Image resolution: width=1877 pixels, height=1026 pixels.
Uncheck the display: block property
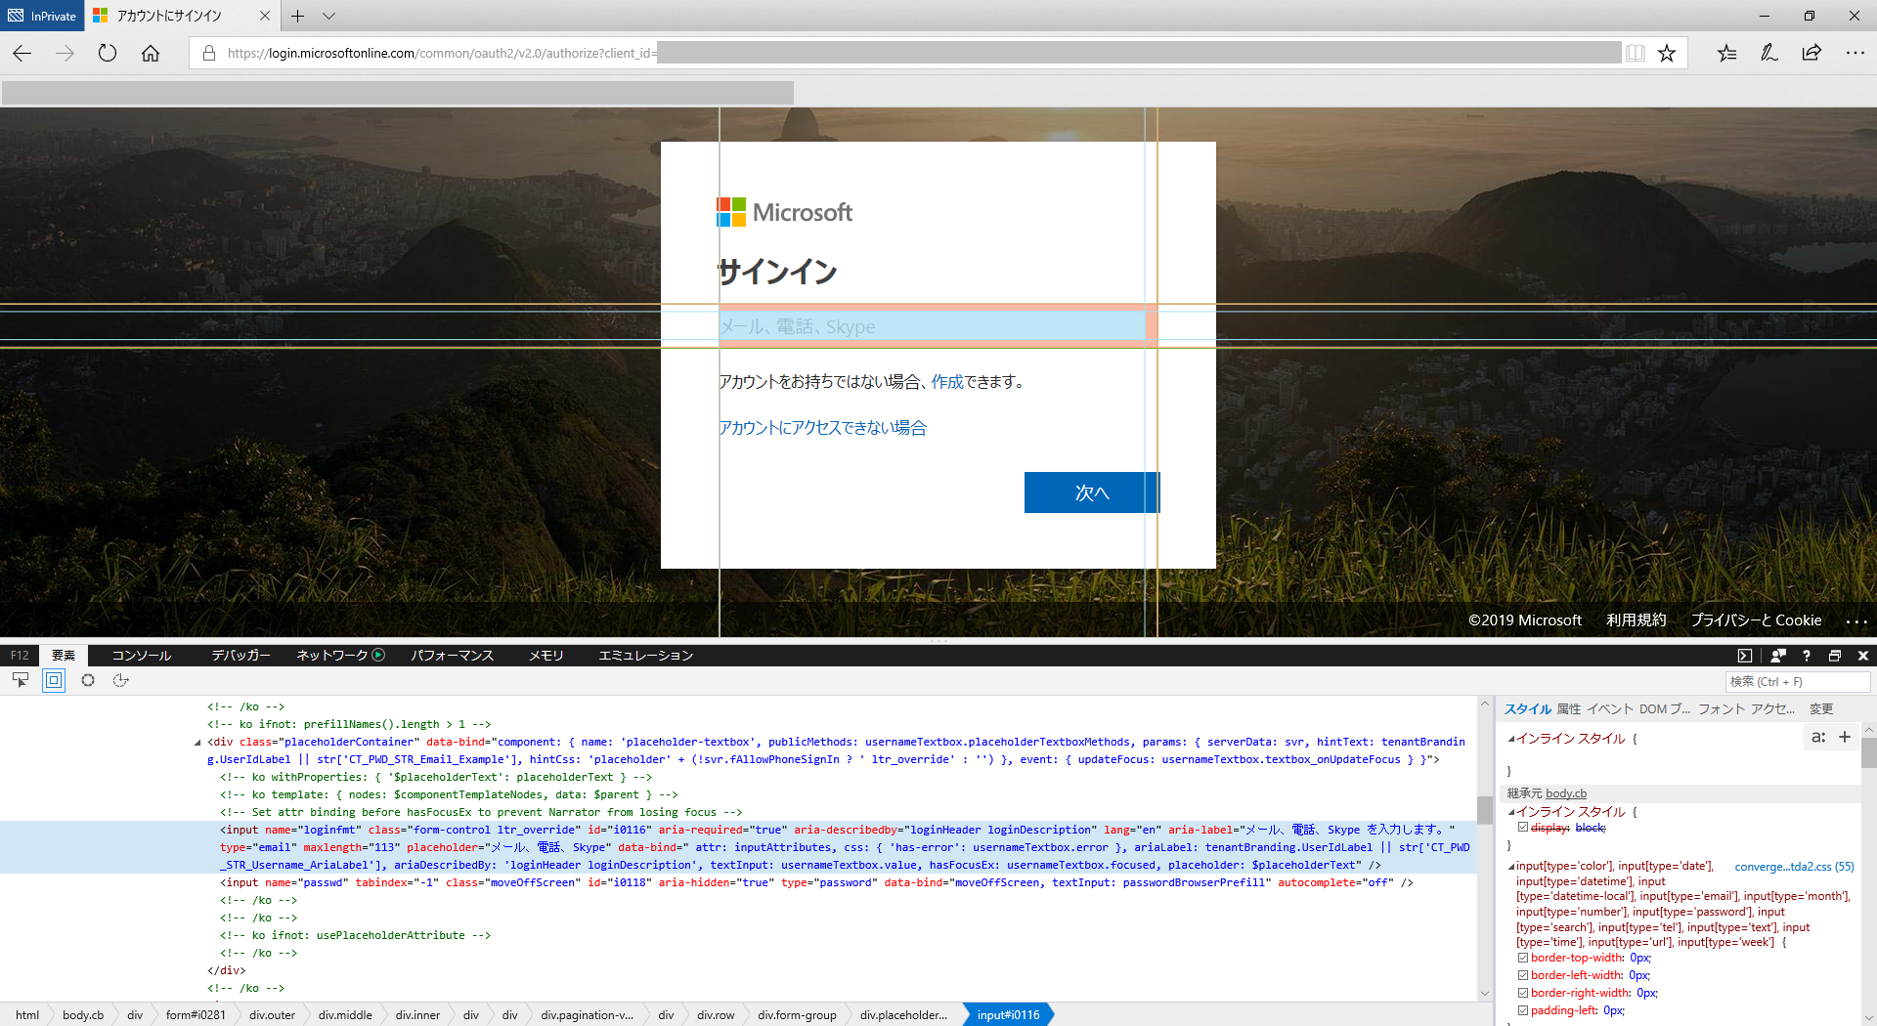point(1523,828)
